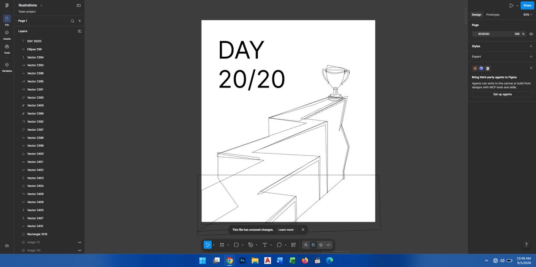This screenshot has width=536, height=267.
Task: Present prototype with the play icon
Action: click(x=511, y=5)
